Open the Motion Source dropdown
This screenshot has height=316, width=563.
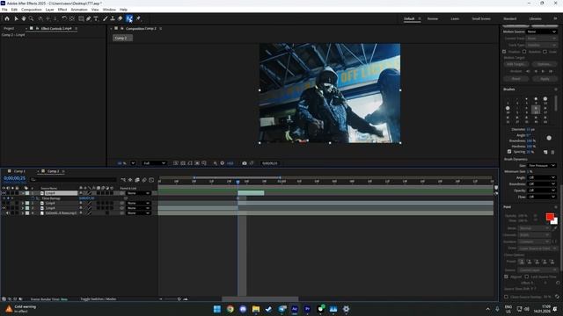point(542,32)
